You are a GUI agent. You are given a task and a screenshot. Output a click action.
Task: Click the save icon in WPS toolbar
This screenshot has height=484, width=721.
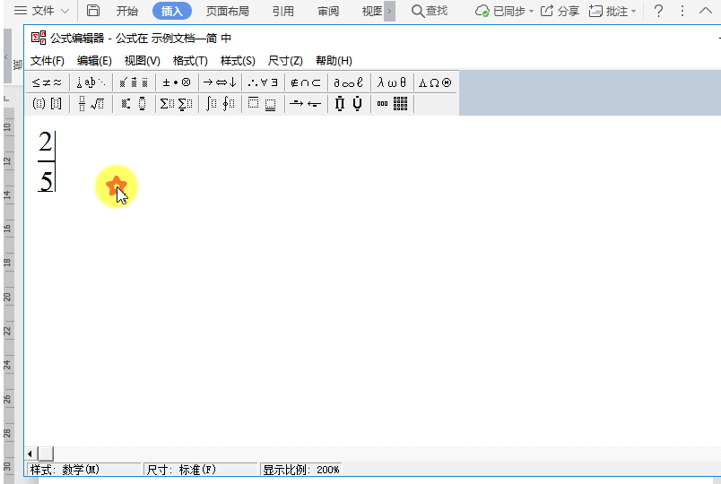[93, 12]
